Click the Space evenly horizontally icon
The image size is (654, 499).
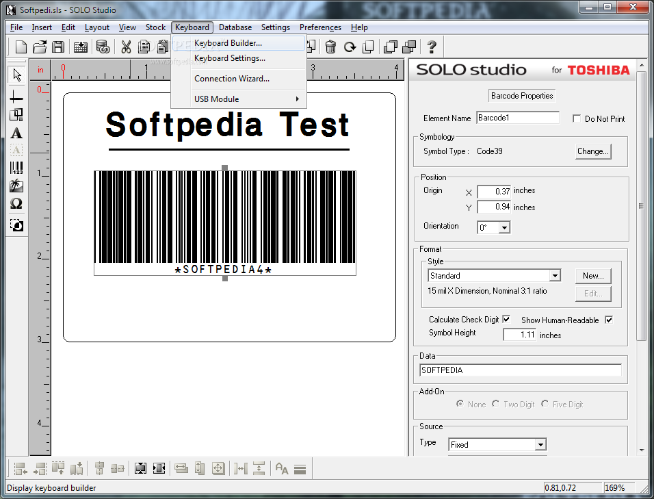point(241,469)
